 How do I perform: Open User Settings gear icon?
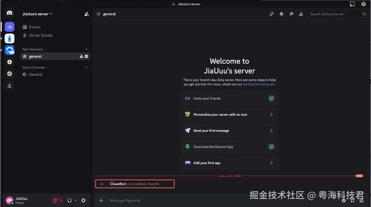[83, 200]
